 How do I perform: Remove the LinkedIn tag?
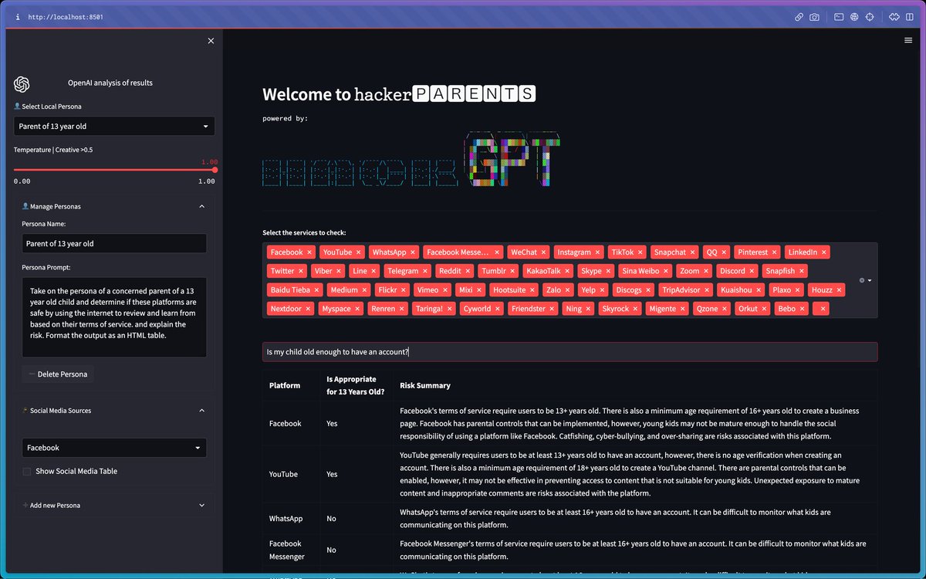824,252
